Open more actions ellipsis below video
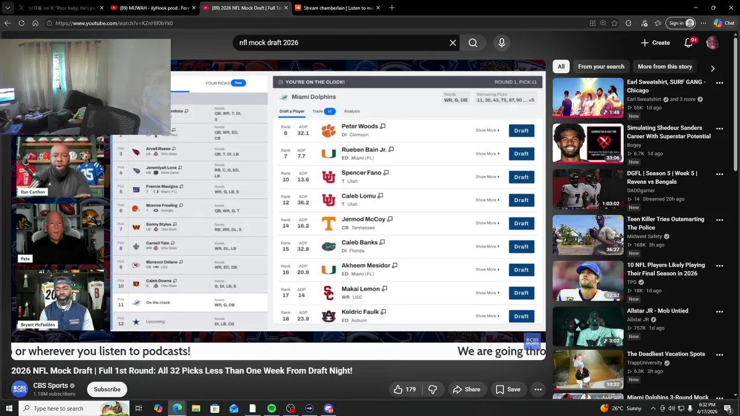This screenshot has height=416, width=740. (x=538, y=389)
